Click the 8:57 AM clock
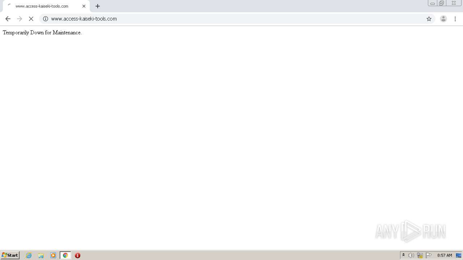 pos(445,255)
